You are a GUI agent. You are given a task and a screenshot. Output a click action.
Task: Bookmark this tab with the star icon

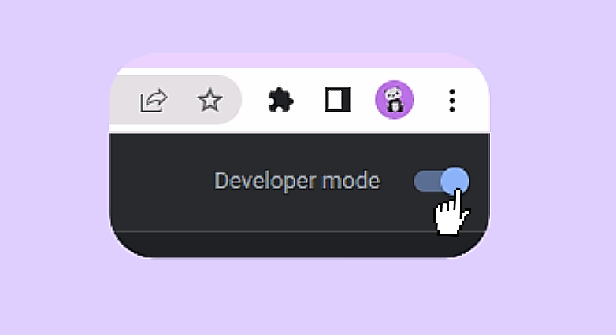click(x=210, y=100)
